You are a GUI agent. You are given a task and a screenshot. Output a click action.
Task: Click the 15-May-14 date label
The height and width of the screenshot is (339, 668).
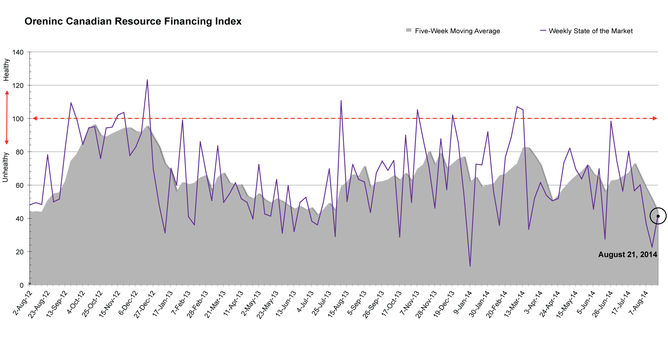[x=567, y=305]
